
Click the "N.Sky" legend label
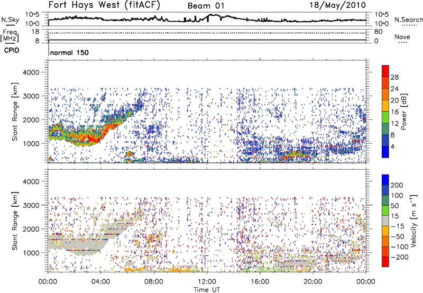[x=10, y=20]
